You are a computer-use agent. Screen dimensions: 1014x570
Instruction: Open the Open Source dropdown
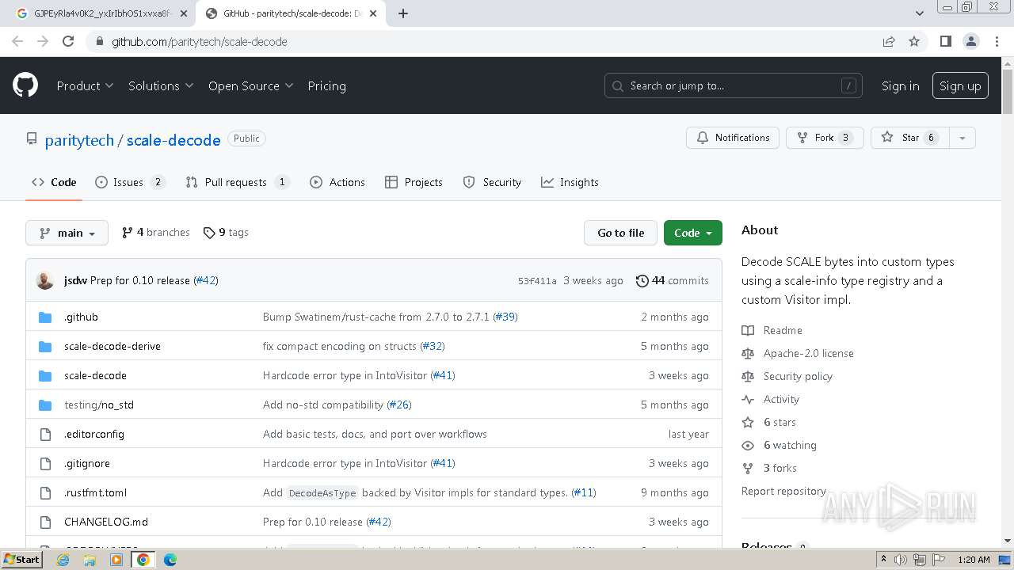click(x=250, y=85)
